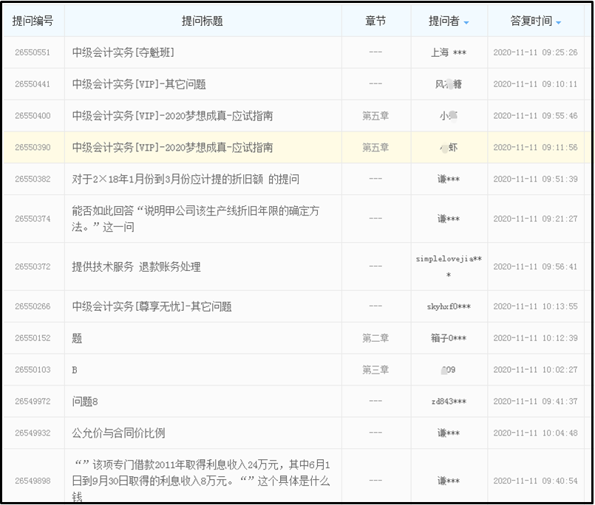Screen dimensions: 595x505
Task: Select question number 26550382
Action: pyautogui.click(x=33, y=179)
